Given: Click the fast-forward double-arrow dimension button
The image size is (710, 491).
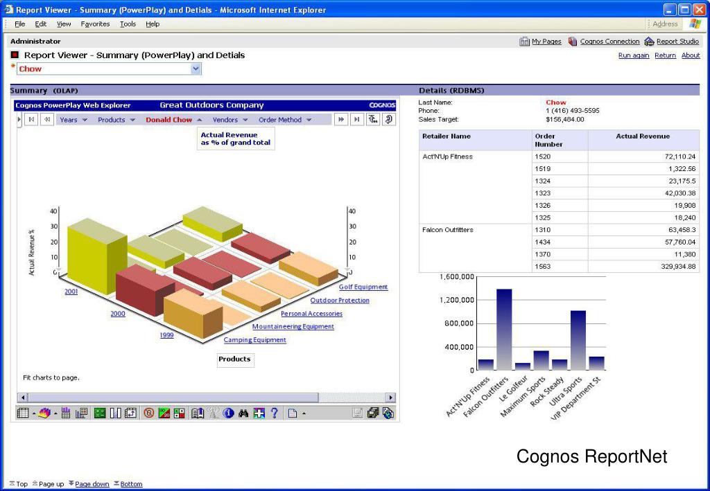Looking at the screenshot, I should click(341, 119).
